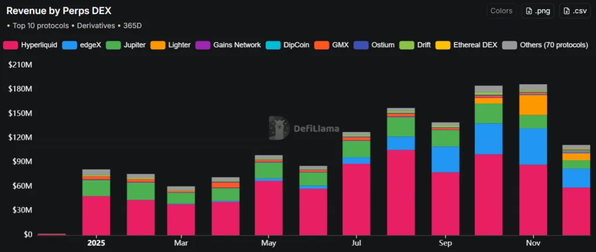Click the $60M y-axis label
The image size is (596, 252).
(22, 186)
